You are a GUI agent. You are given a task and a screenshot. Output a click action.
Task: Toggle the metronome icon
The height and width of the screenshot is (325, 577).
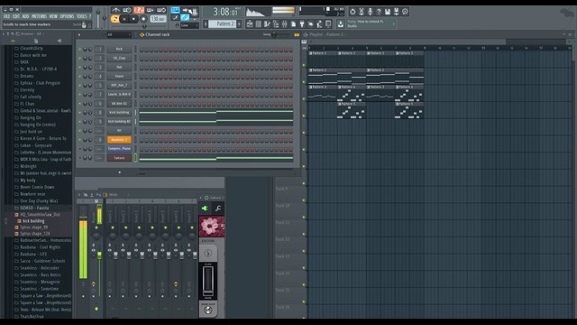pos(116,10)
